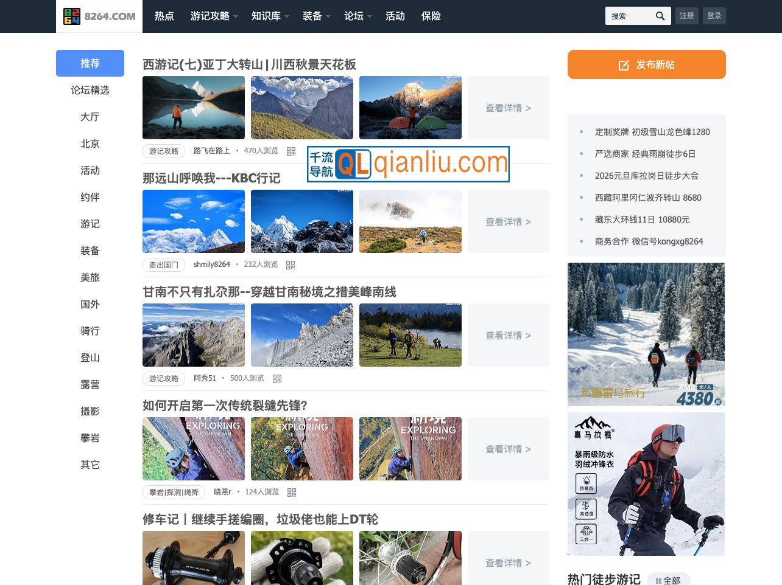The height and width of the screenshot is (585, 782).
Task: Open the 装备 dropdown in navbar
Action: (316, 16)
